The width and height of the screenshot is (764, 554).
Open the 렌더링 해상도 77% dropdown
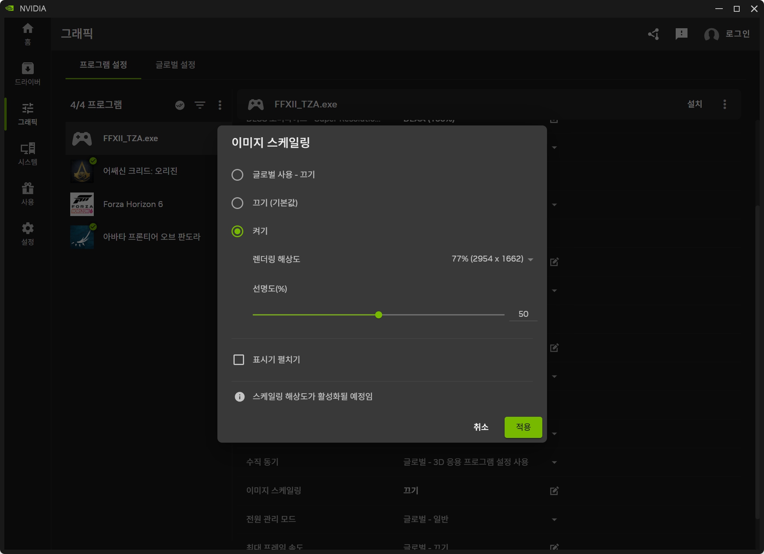coord(492,259)
